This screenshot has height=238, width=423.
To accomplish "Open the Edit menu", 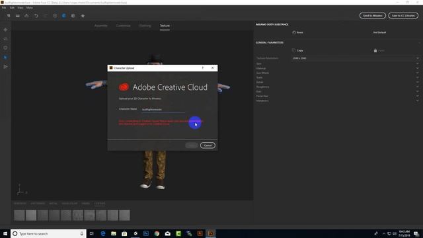I will (12, 8).
